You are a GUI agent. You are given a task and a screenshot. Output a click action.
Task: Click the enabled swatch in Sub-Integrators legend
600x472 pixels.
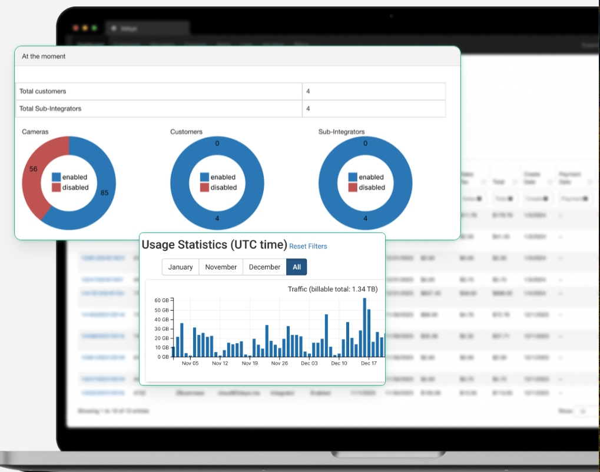tap(353, 177)
